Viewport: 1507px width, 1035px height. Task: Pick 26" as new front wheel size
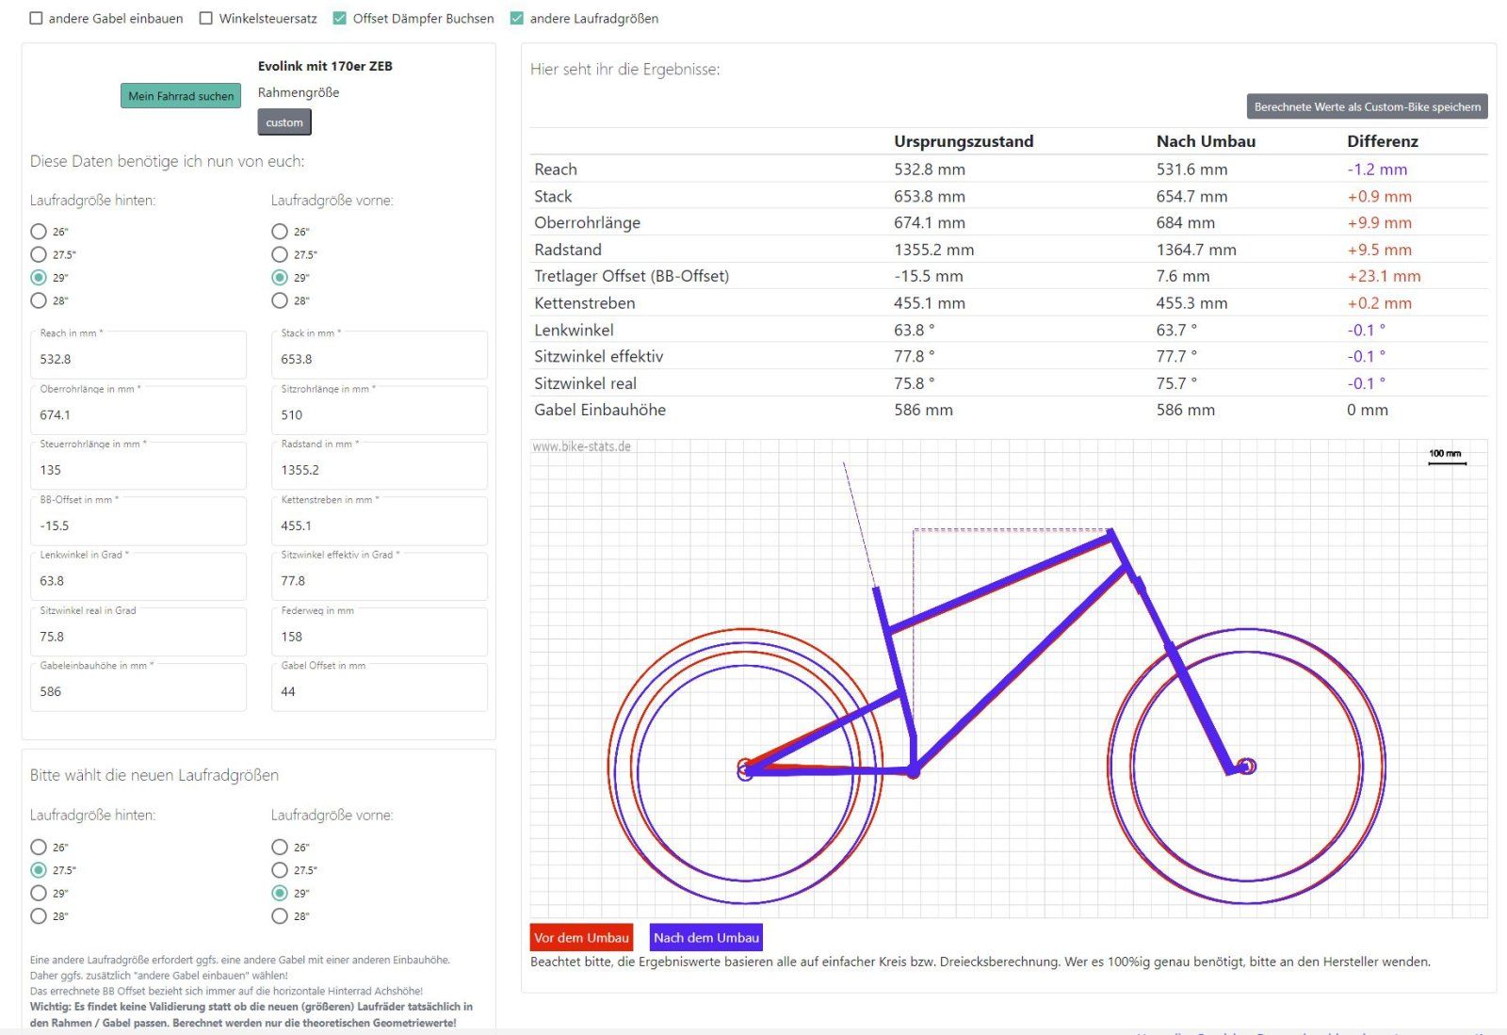click(280, 847)
